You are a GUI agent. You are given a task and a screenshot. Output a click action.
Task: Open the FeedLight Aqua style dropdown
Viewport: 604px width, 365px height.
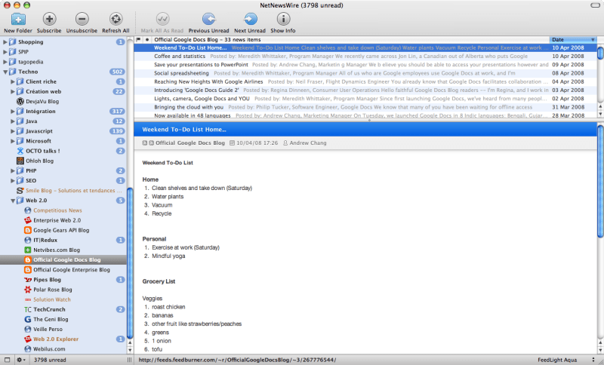567,360
